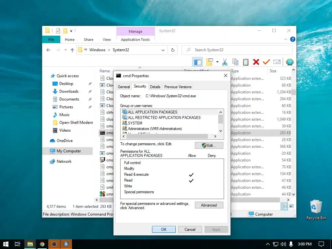Open the Application Tools ribbon tab
332x249 pixels.
(135, 39)
